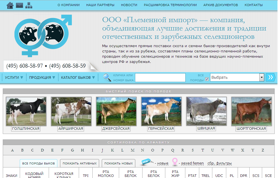Select the Шортгорнская breed thumbnail
278x178 pixels.
251,111
